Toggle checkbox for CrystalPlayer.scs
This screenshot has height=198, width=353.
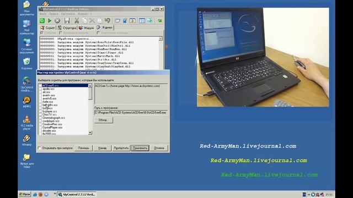click(40, 127)
